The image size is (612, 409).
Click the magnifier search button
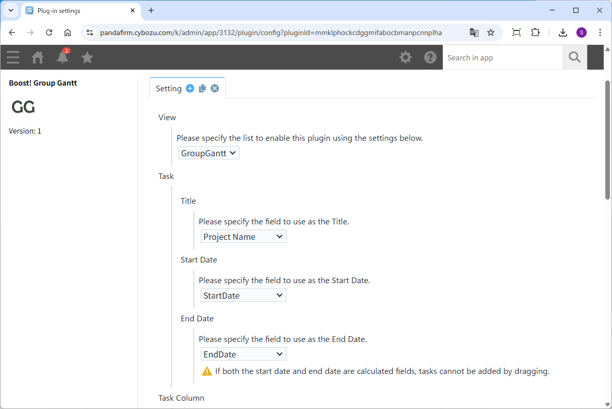click(x=575, y=57)
